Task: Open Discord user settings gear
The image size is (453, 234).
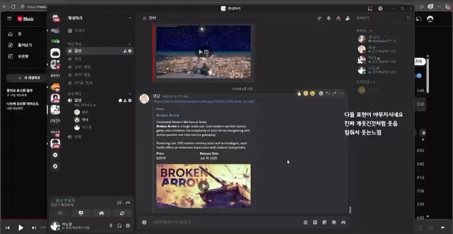Action: tap(128, 226)
